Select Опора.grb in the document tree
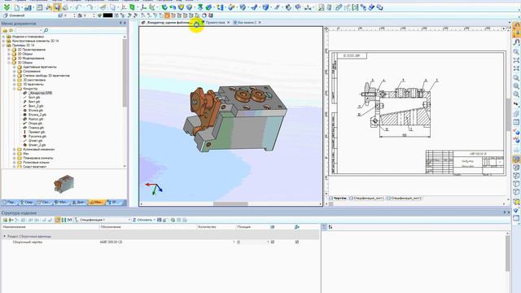521x293 pixels. pyautogui.click(x=35, y=123)
